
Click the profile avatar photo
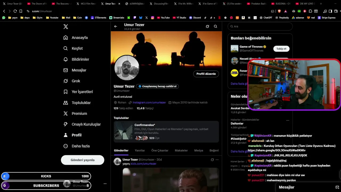point(127,68)
